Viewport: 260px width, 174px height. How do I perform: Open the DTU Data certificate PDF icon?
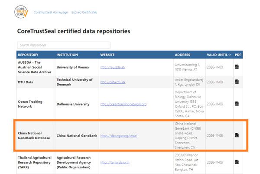pos(237,82)
